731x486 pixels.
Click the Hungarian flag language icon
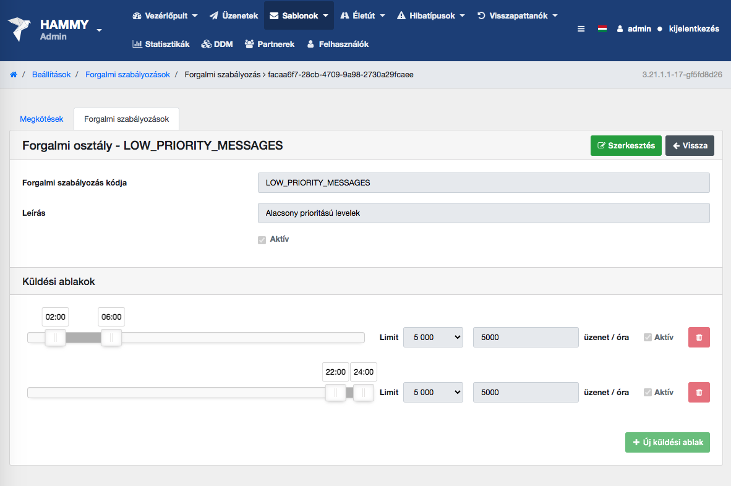point(602,28)
